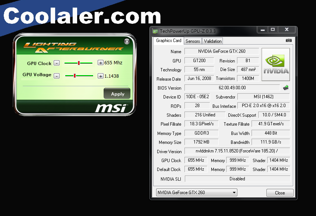Click the Device ID field 10DE - 05E2
The image size is (316, 216).
tap(197, 97)
